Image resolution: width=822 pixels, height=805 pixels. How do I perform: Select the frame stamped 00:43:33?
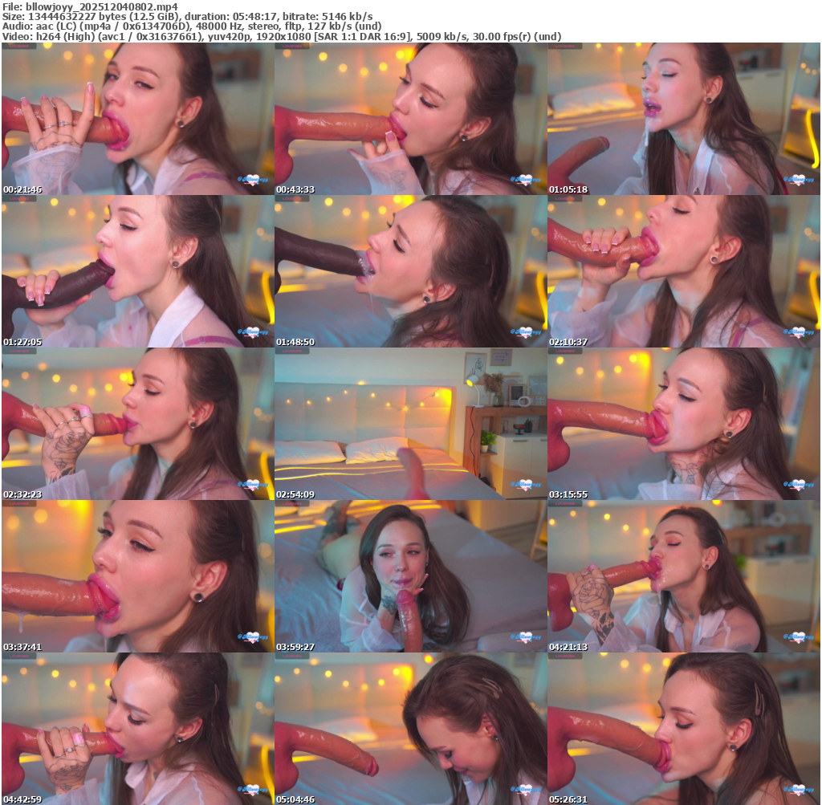coord(411,119)
